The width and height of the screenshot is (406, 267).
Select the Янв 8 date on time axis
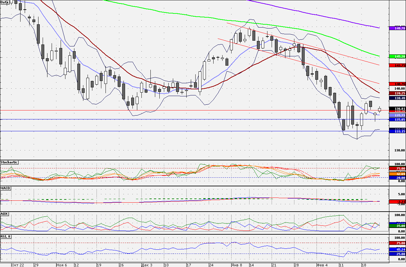(x=237, y=265)
